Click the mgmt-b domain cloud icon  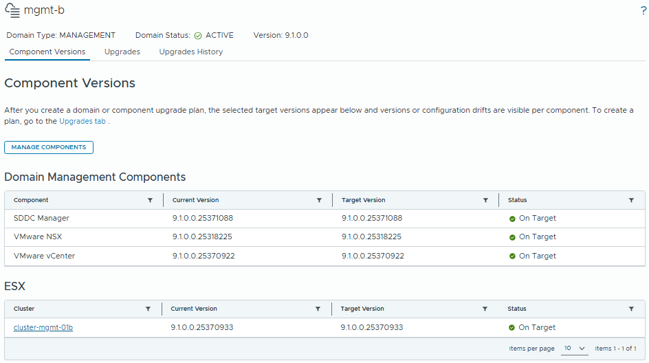12,11
